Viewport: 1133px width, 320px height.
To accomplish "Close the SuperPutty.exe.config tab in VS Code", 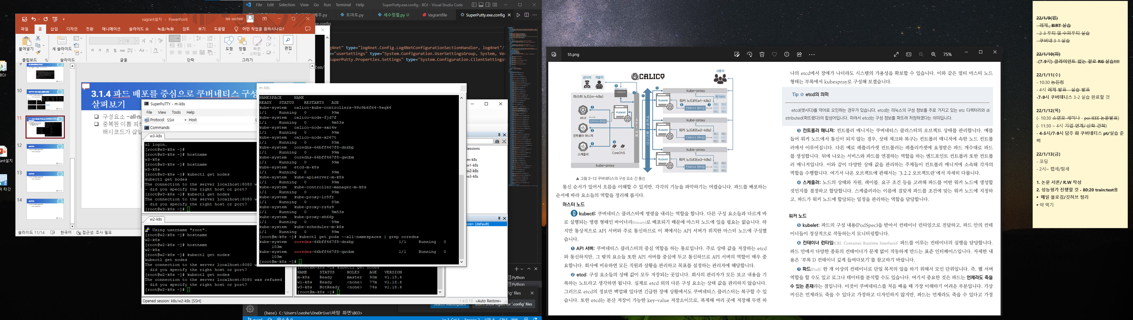I will pos(509,15).
